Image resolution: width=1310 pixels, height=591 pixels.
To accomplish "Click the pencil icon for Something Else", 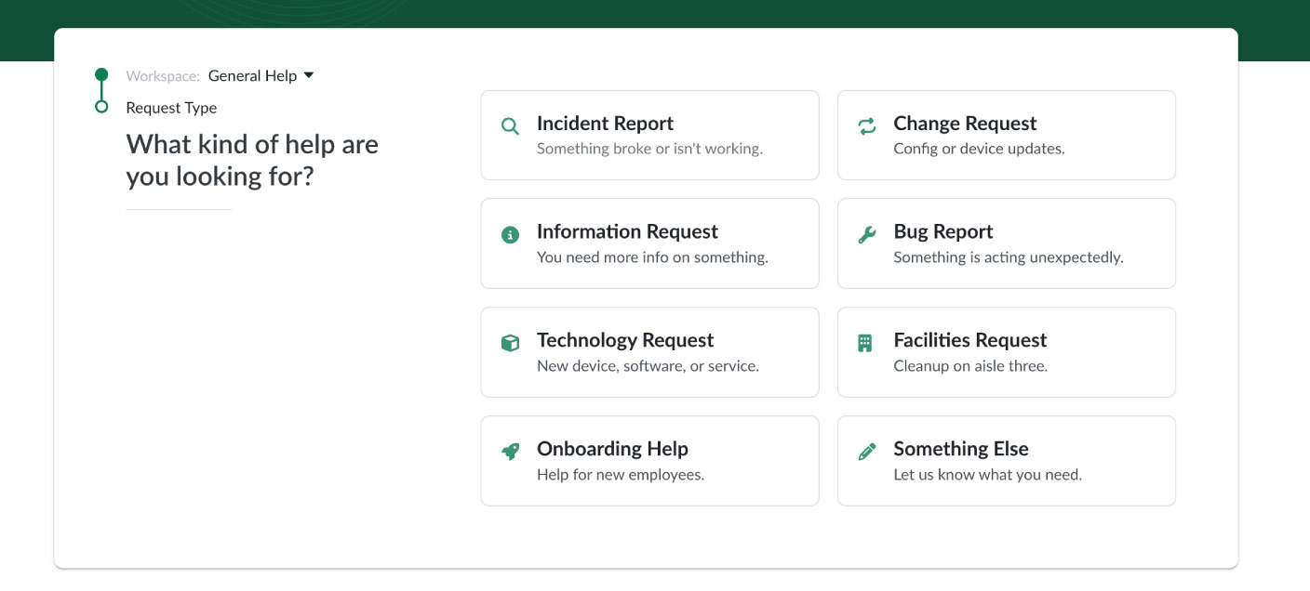I will 866,452.
